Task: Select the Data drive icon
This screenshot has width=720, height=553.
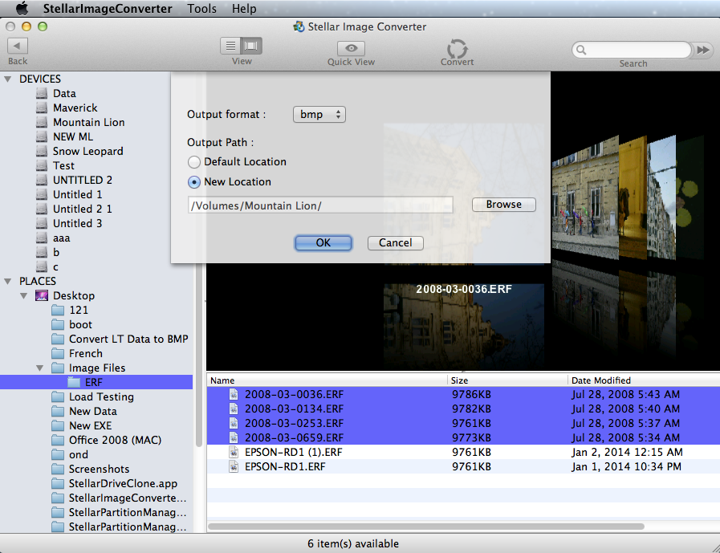Action: (42, 94)
